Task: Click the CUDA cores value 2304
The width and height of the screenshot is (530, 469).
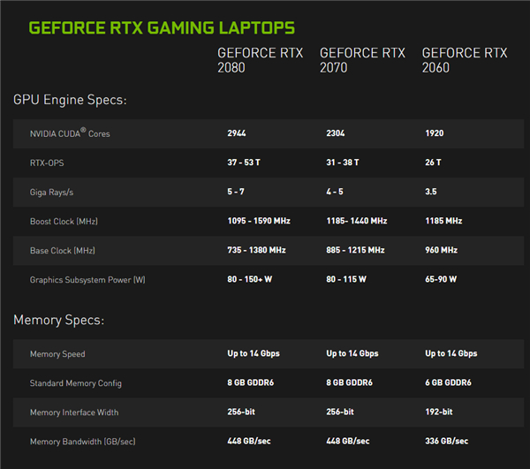Action: [x=336, y=133]
